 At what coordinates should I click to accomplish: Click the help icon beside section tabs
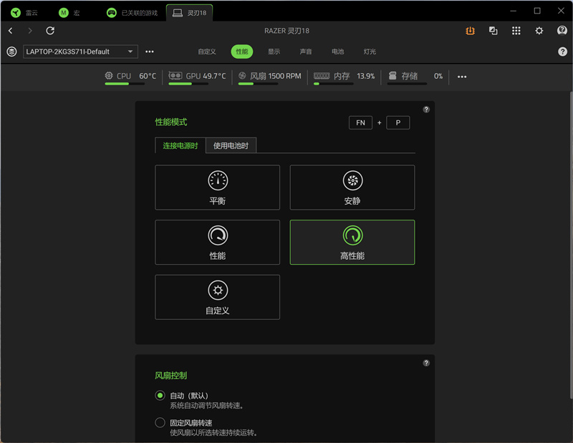click(x=562, y=52)
